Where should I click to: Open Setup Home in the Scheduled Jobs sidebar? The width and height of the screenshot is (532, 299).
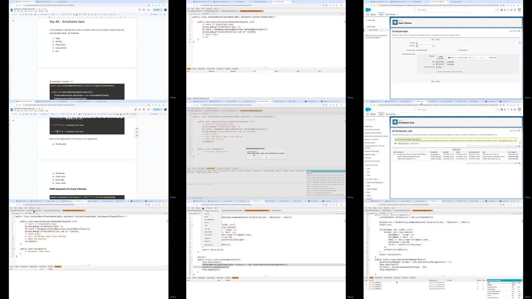[368, 126]
